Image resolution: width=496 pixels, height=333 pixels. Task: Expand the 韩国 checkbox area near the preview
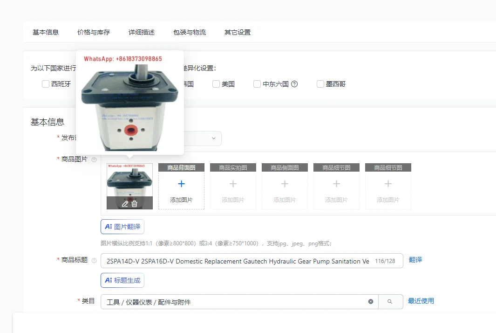click(191, 84)
